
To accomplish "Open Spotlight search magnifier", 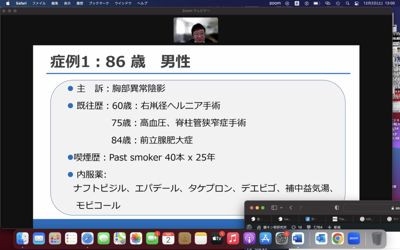I will [x=347, y=3].
